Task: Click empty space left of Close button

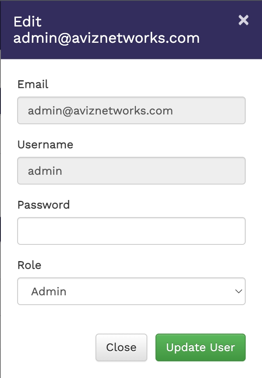Action: [x=53, y=347]
